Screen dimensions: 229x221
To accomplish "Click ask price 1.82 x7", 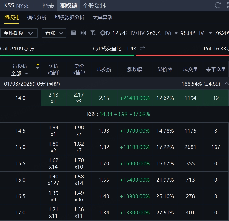I will pos(79,147).
